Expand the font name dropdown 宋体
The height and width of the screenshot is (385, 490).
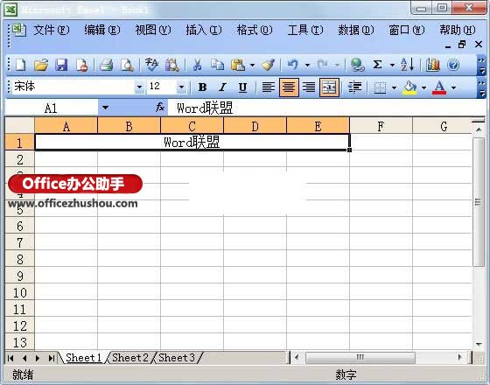(x=139, y=87)
